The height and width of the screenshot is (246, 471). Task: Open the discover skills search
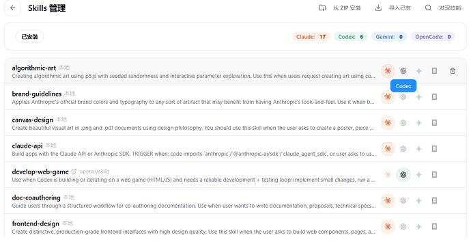coord(444,8)
